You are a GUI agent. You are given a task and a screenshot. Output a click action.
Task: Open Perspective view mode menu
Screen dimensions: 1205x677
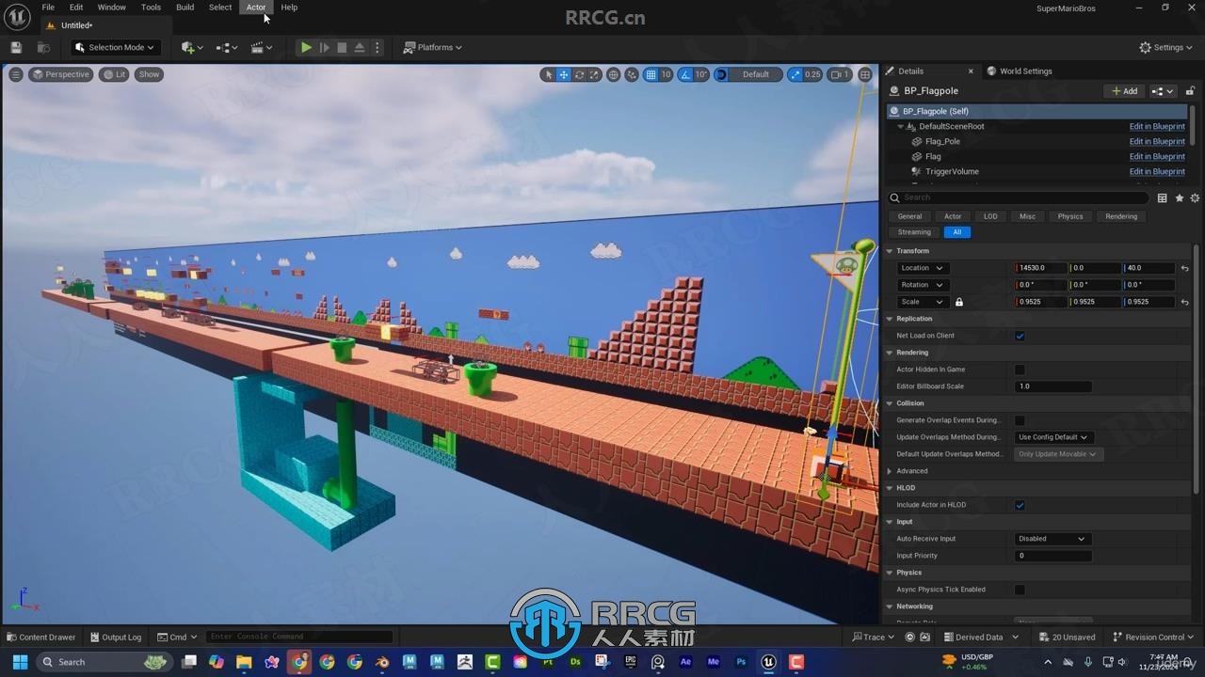point(61,74)
